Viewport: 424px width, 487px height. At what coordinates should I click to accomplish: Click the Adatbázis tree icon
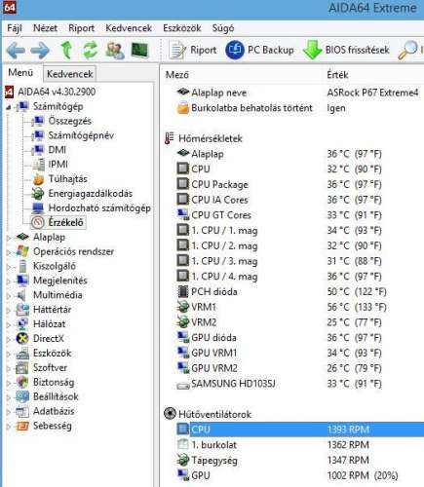[22, 411]
